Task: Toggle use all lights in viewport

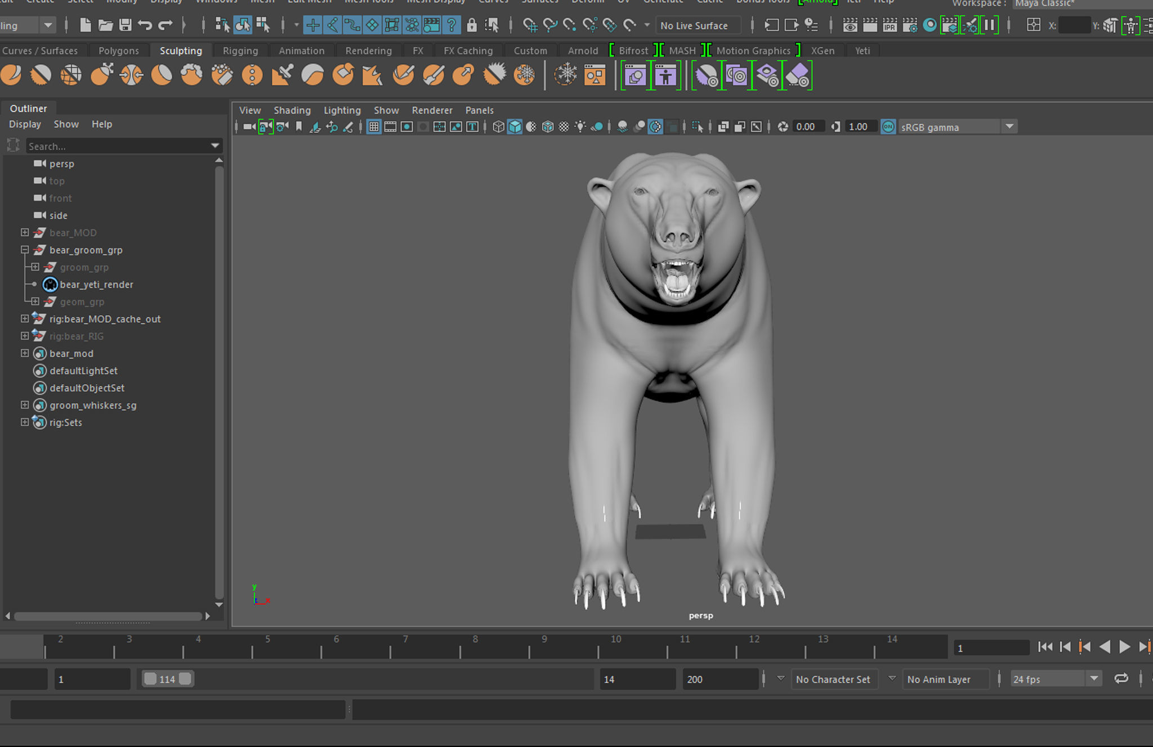Action: [580, 127]
